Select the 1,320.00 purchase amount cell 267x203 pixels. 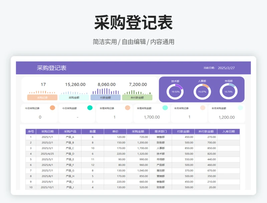click(138, 154)
